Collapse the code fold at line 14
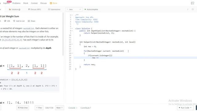Viewport: 197px width, 111px height. coord(72,44)
